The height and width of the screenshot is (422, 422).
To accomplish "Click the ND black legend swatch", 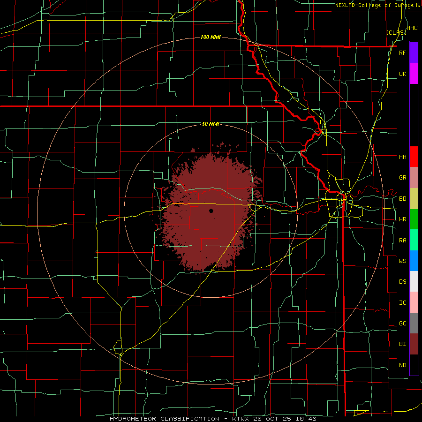I will (414, 365).
